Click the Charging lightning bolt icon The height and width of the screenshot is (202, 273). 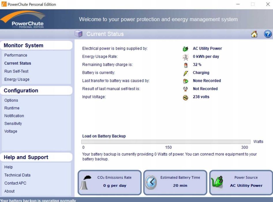(x=186, y=73)
